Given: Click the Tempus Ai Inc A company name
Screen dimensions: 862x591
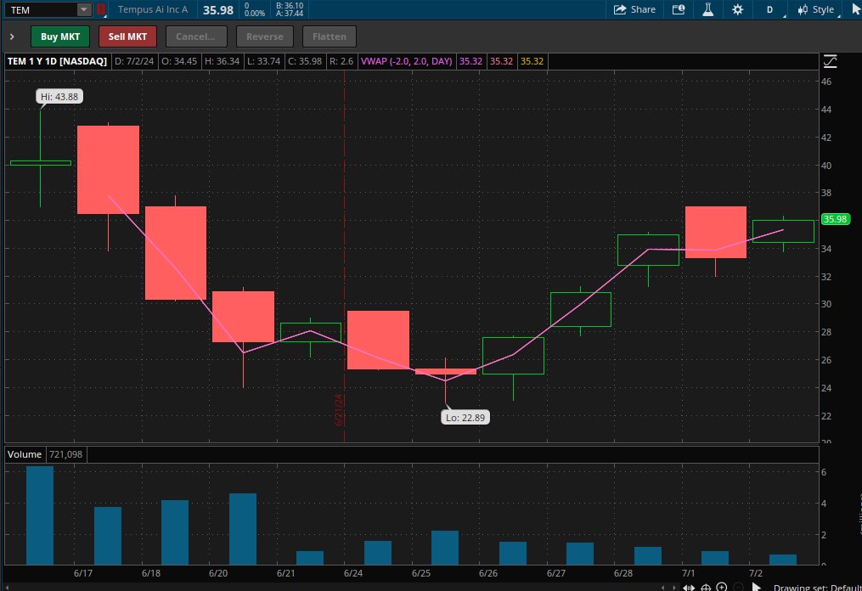Looking at the screenshot, I should tap(153, 10).
